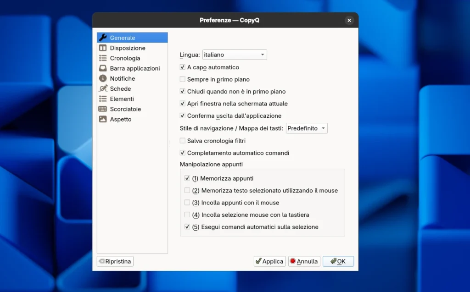Click the Schede pencil icon
The height and width of the screenshot is (292, 470).
103,88
